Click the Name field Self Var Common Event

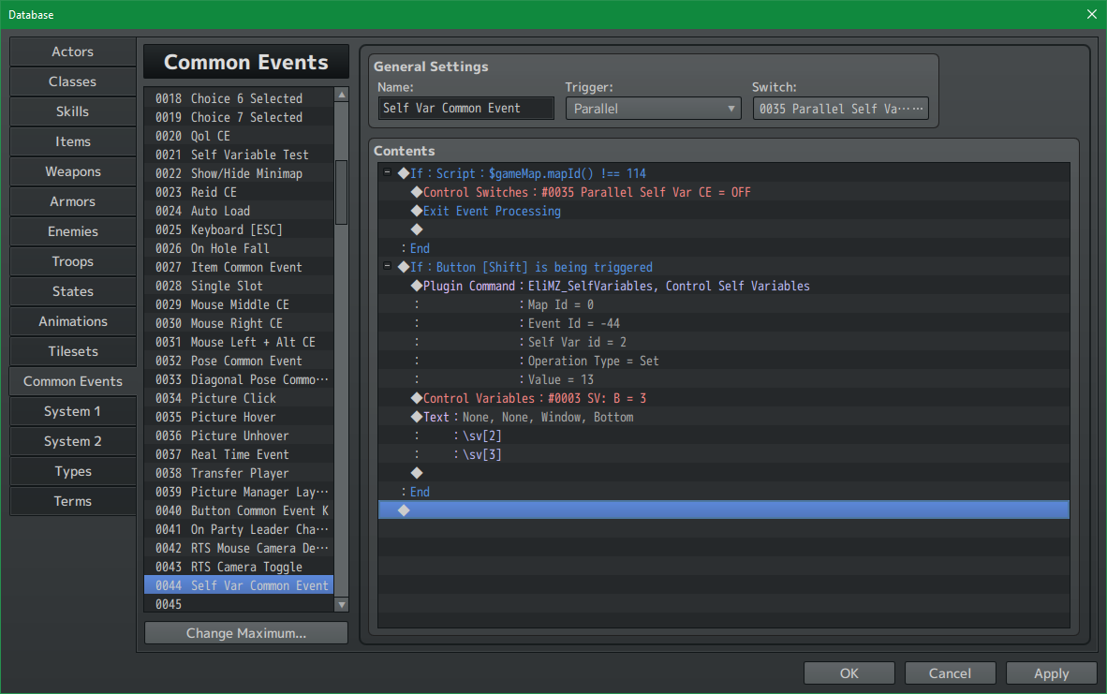click(x=466, y=108)
